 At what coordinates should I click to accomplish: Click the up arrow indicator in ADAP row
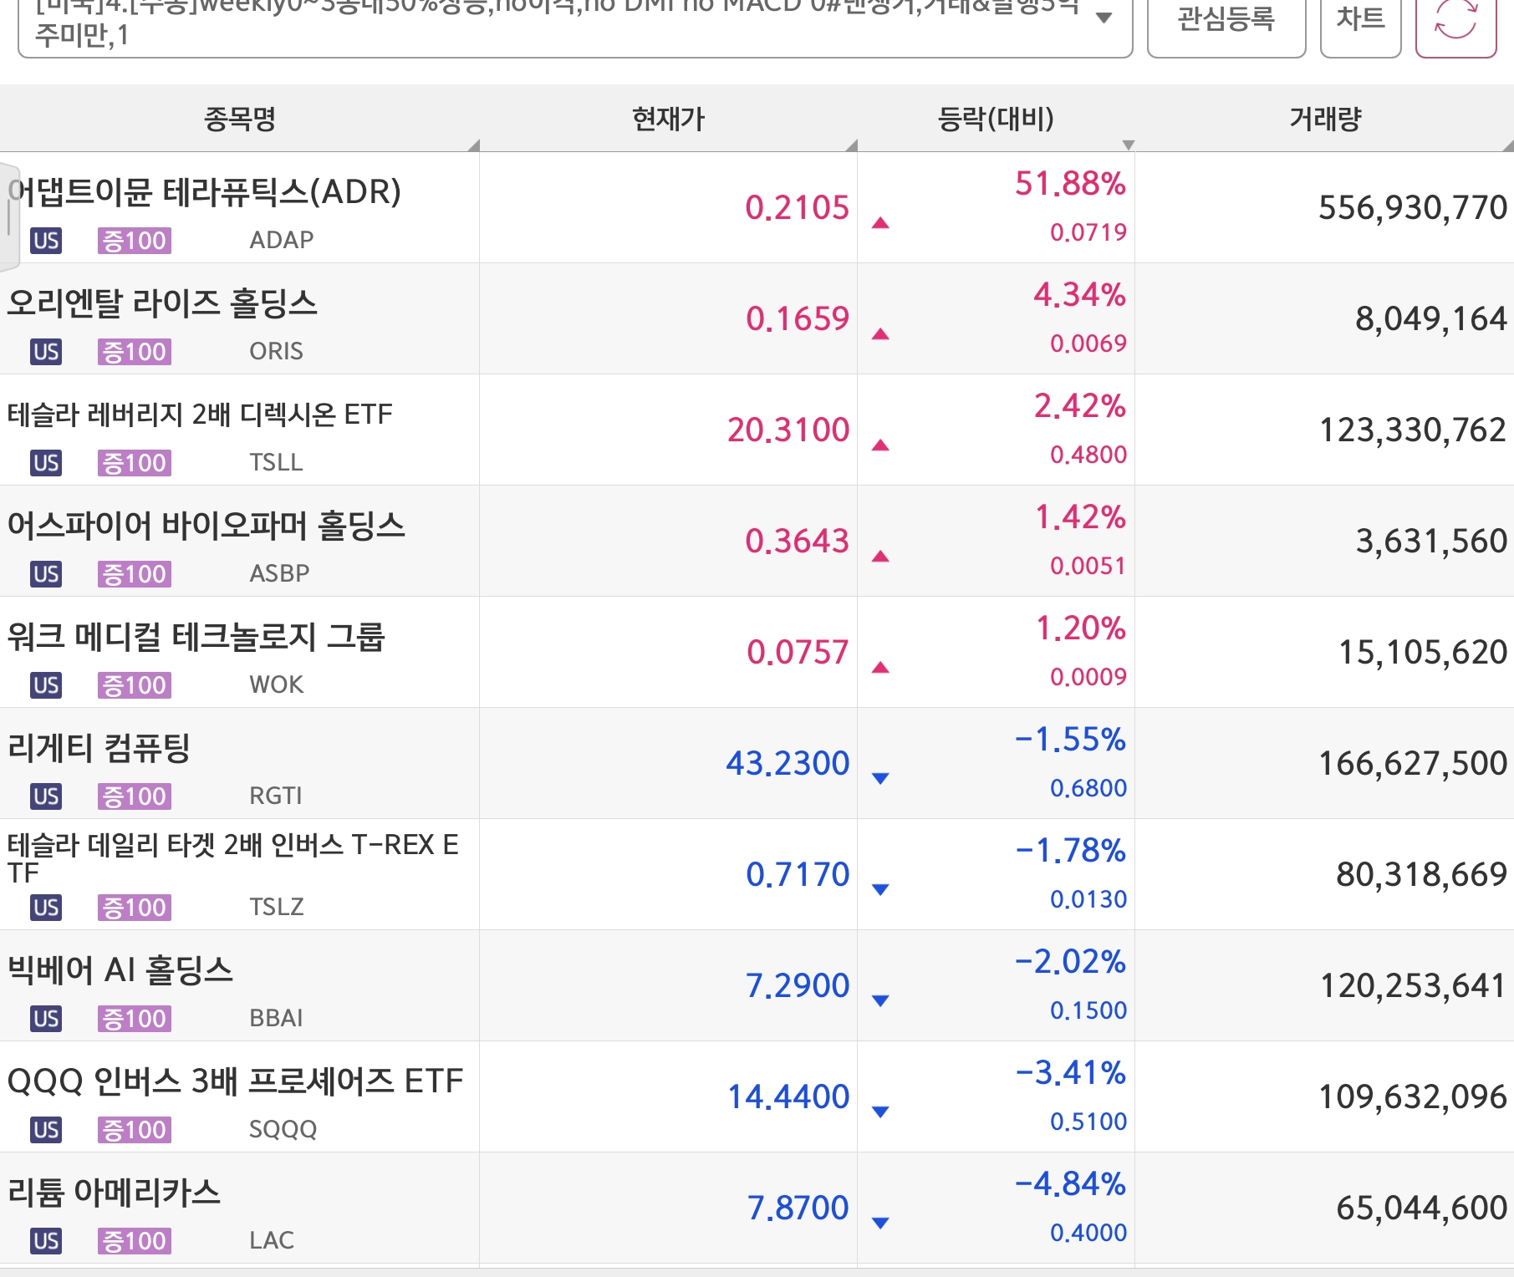[880, 223]
